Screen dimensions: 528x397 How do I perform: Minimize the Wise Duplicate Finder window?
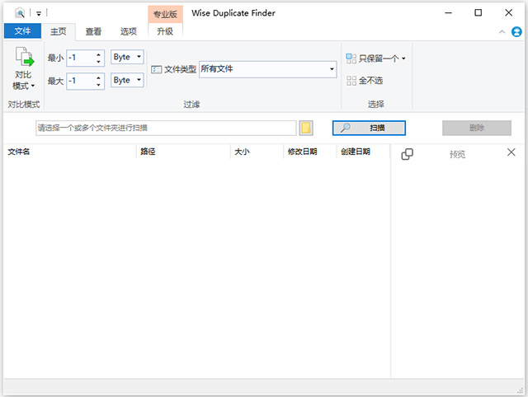[448, 13]
